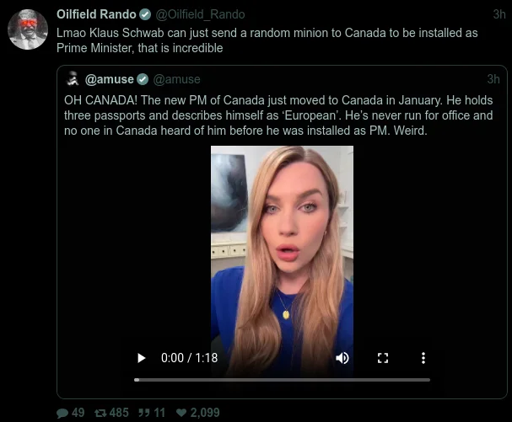Open Oilfield Rando profile avatar
This screenshot has height=422, width=512.
pyautogui.click(x=28, y=29)
